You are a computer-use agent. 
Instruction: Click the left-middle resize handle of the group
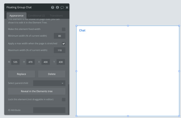tap(76, 71)
